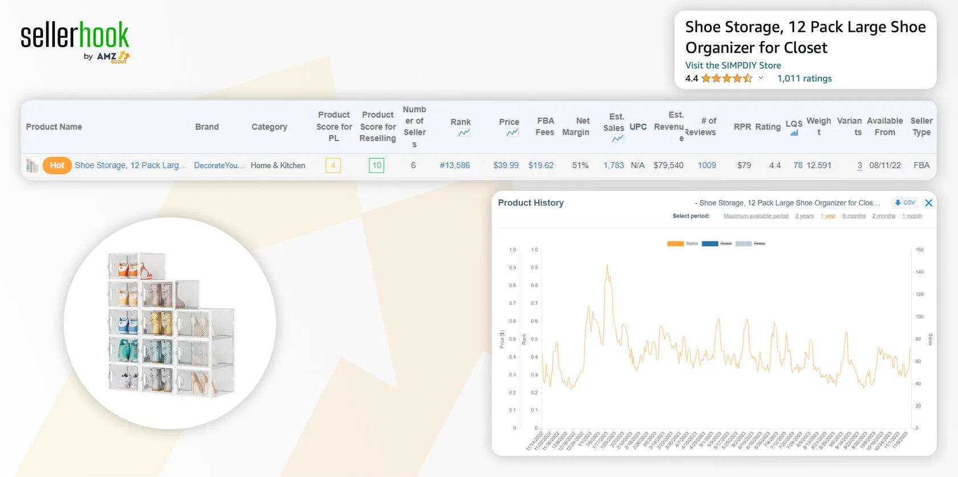Click the #13,586 rank value
This screenshot has height=477, width=958.
point(455,166)
